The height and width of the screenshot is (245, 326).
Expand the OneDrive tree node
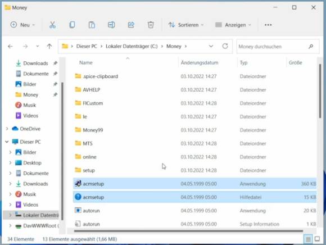click(x=7, y=129)
